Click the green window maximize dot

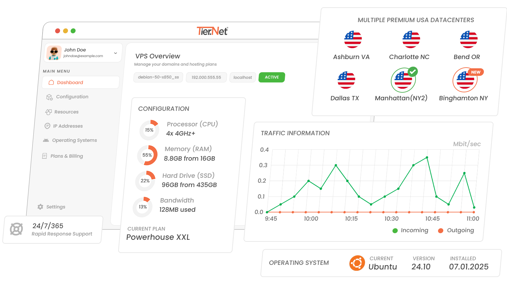73,31
